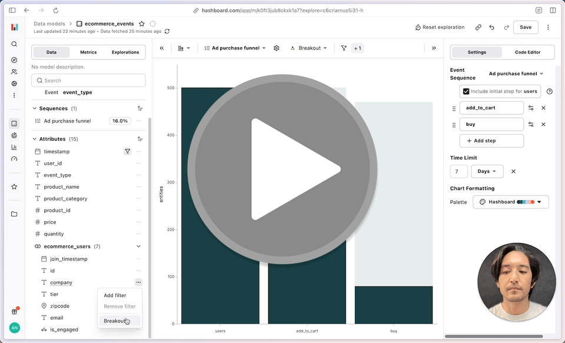This screenshot has width=565, height=343.
Task: Open search from left sidebar
Action: pyautogui.click(x=14, y=44)
